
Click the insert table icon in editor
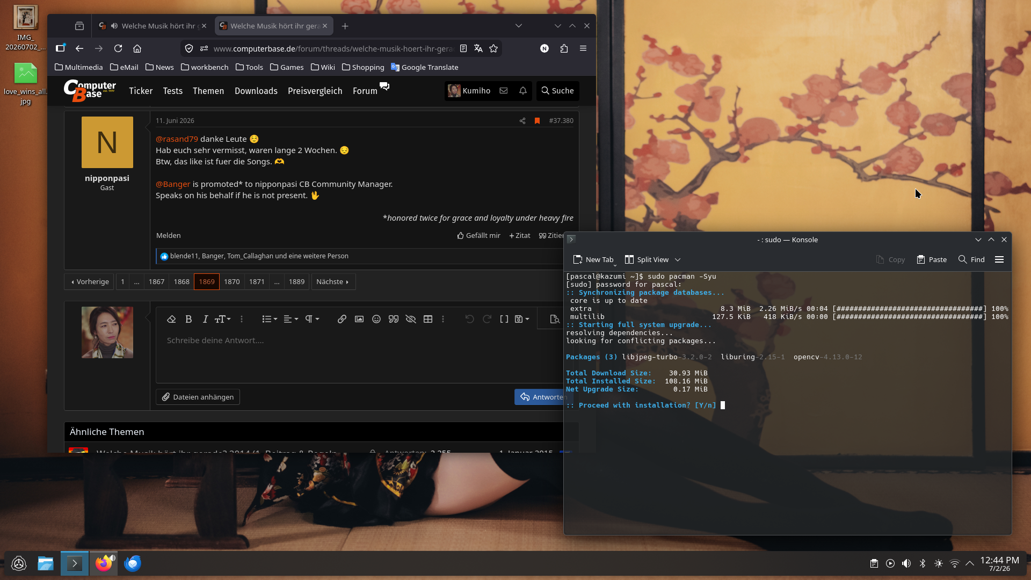(x=428, y=319)
